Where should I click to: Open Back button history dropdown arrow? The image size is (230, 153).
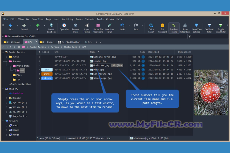(17, 25)
